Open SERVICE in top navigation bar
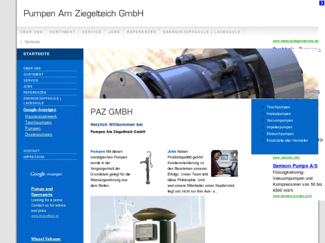The width and height of the screenshot is (325, 243). tap(92, 32)
